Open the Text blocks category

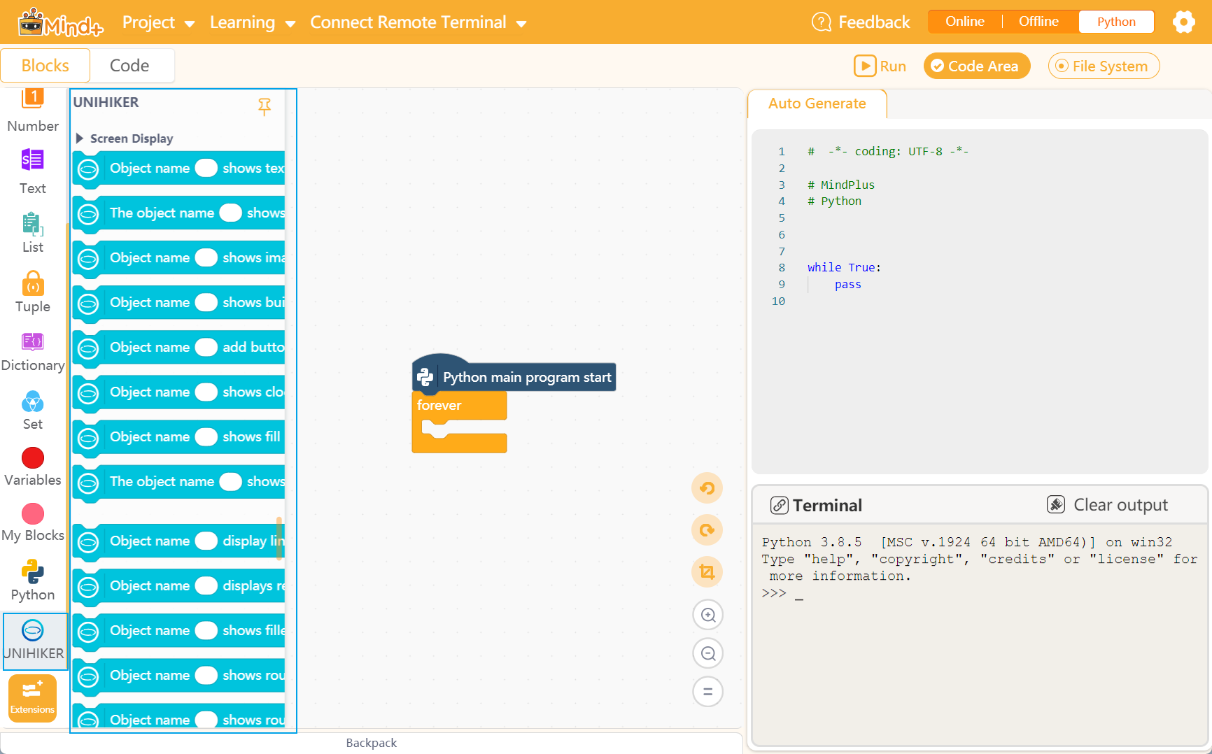32,170
